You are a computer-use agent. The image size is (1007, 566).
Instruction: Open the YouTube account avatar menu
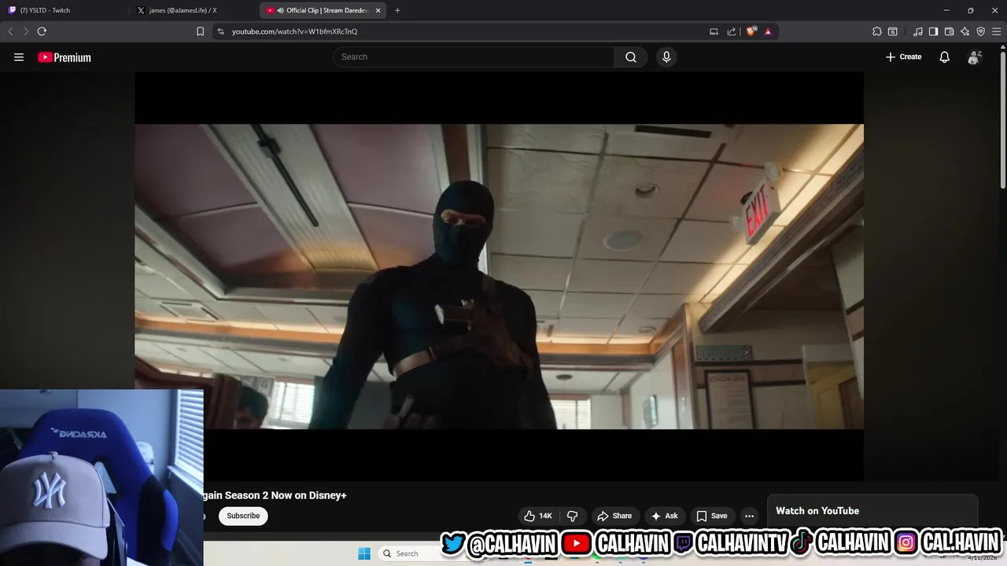click(974, 57)
